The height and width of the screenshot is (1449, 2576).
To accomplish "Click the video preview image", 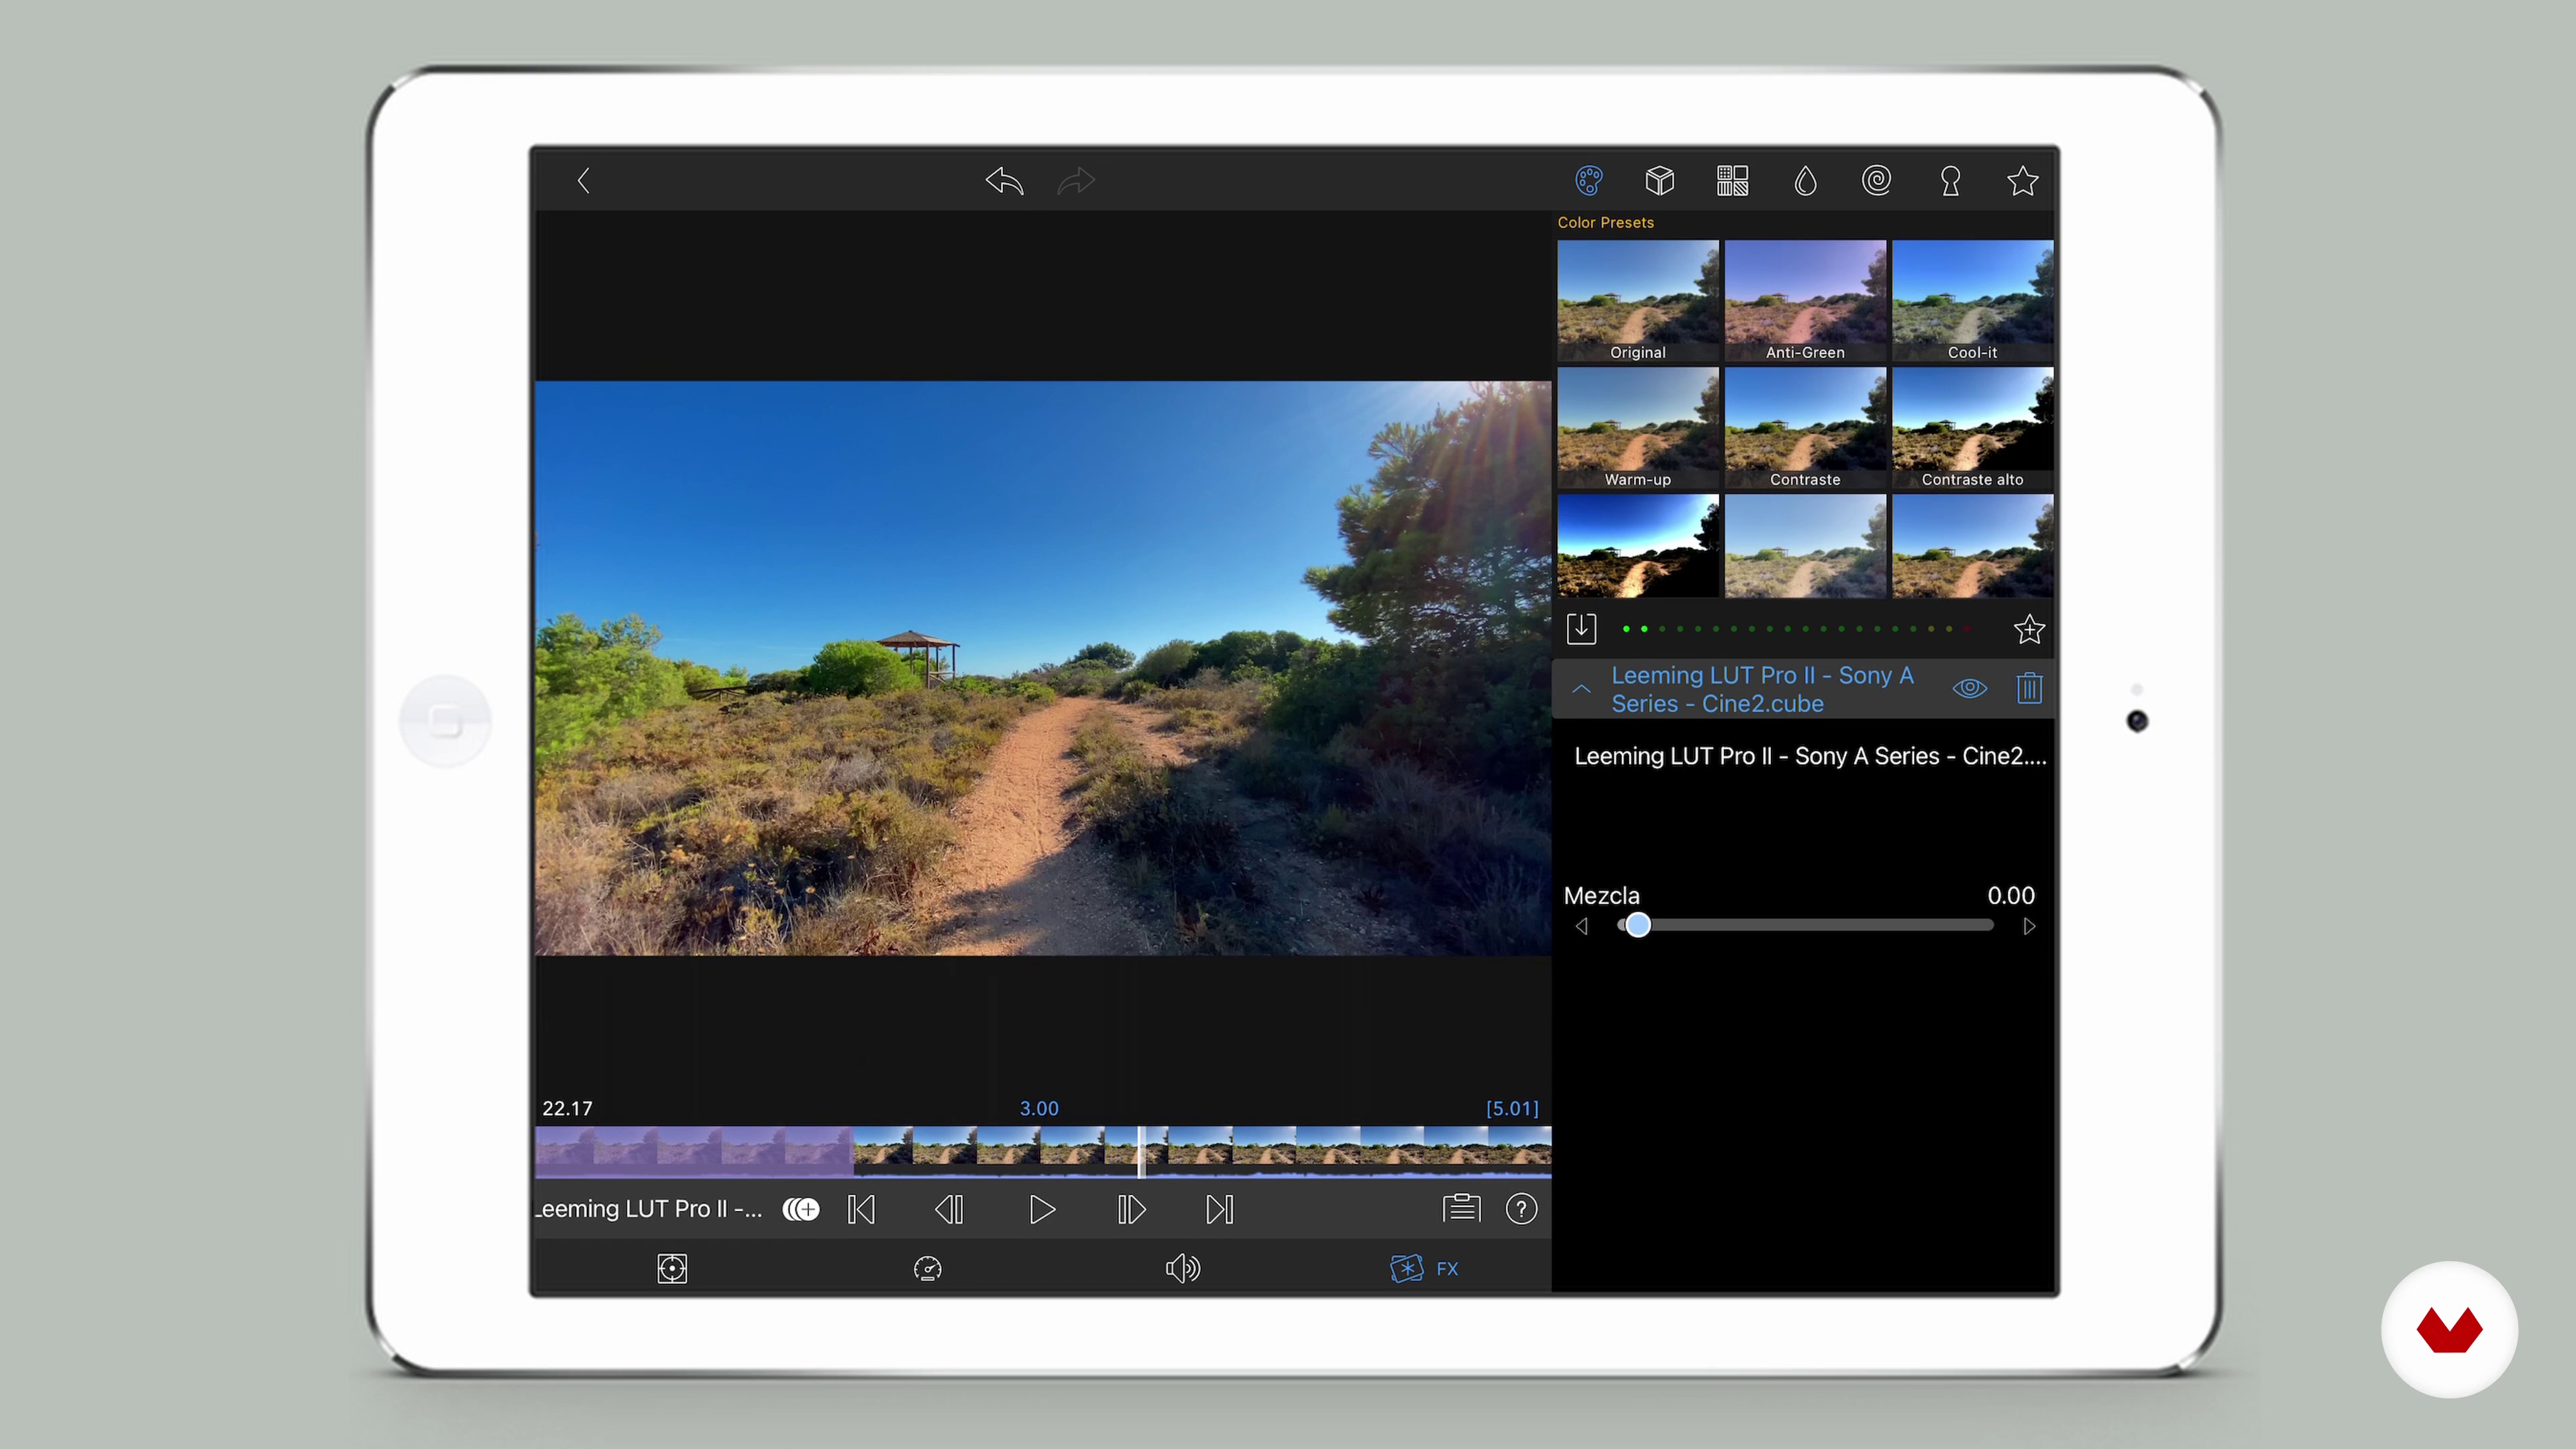I will pyautogui.click(x=1043, y=668).
